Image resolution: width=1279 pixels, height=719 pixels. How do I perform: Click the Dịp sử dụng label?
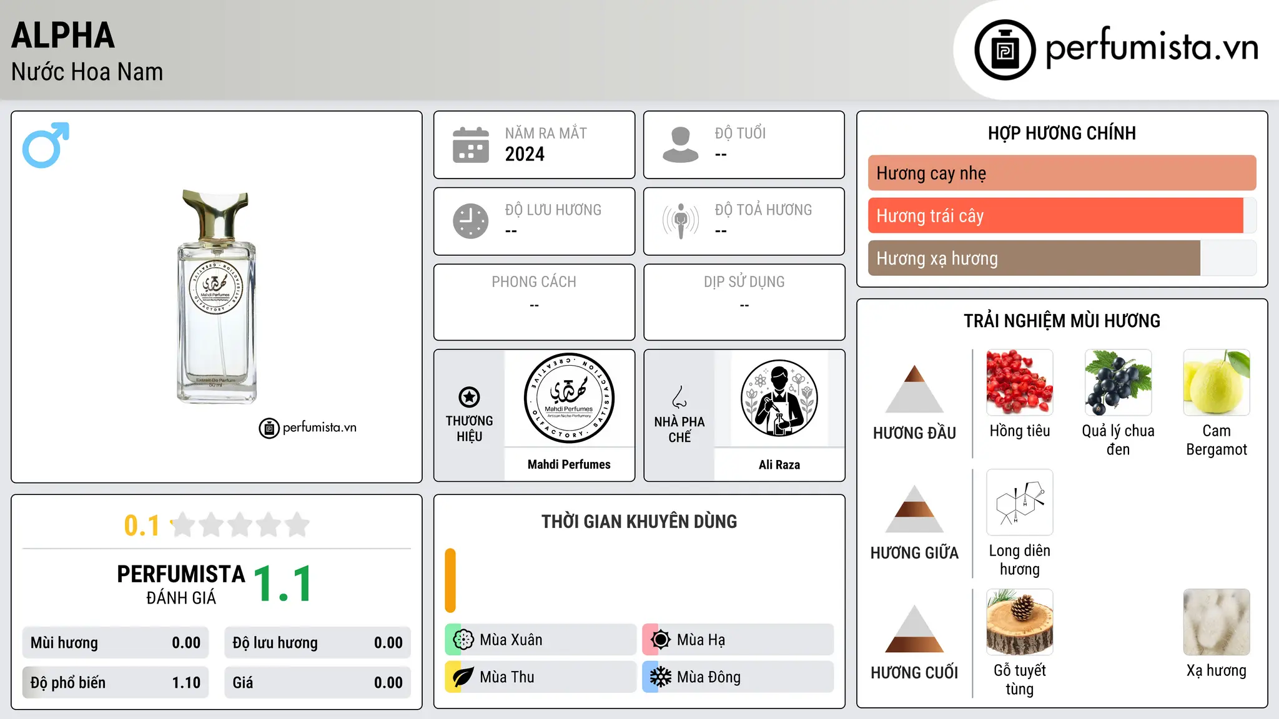coord(744,282)
